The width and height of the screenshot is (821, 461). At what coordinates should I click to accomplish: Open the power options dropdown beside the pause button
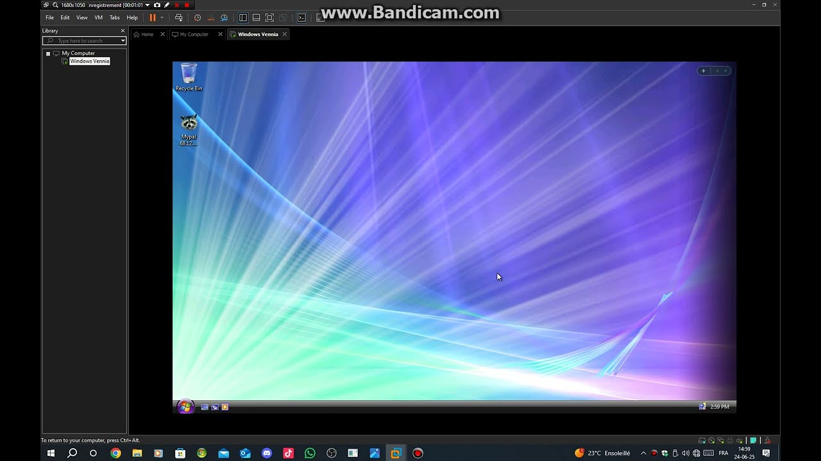162,18
